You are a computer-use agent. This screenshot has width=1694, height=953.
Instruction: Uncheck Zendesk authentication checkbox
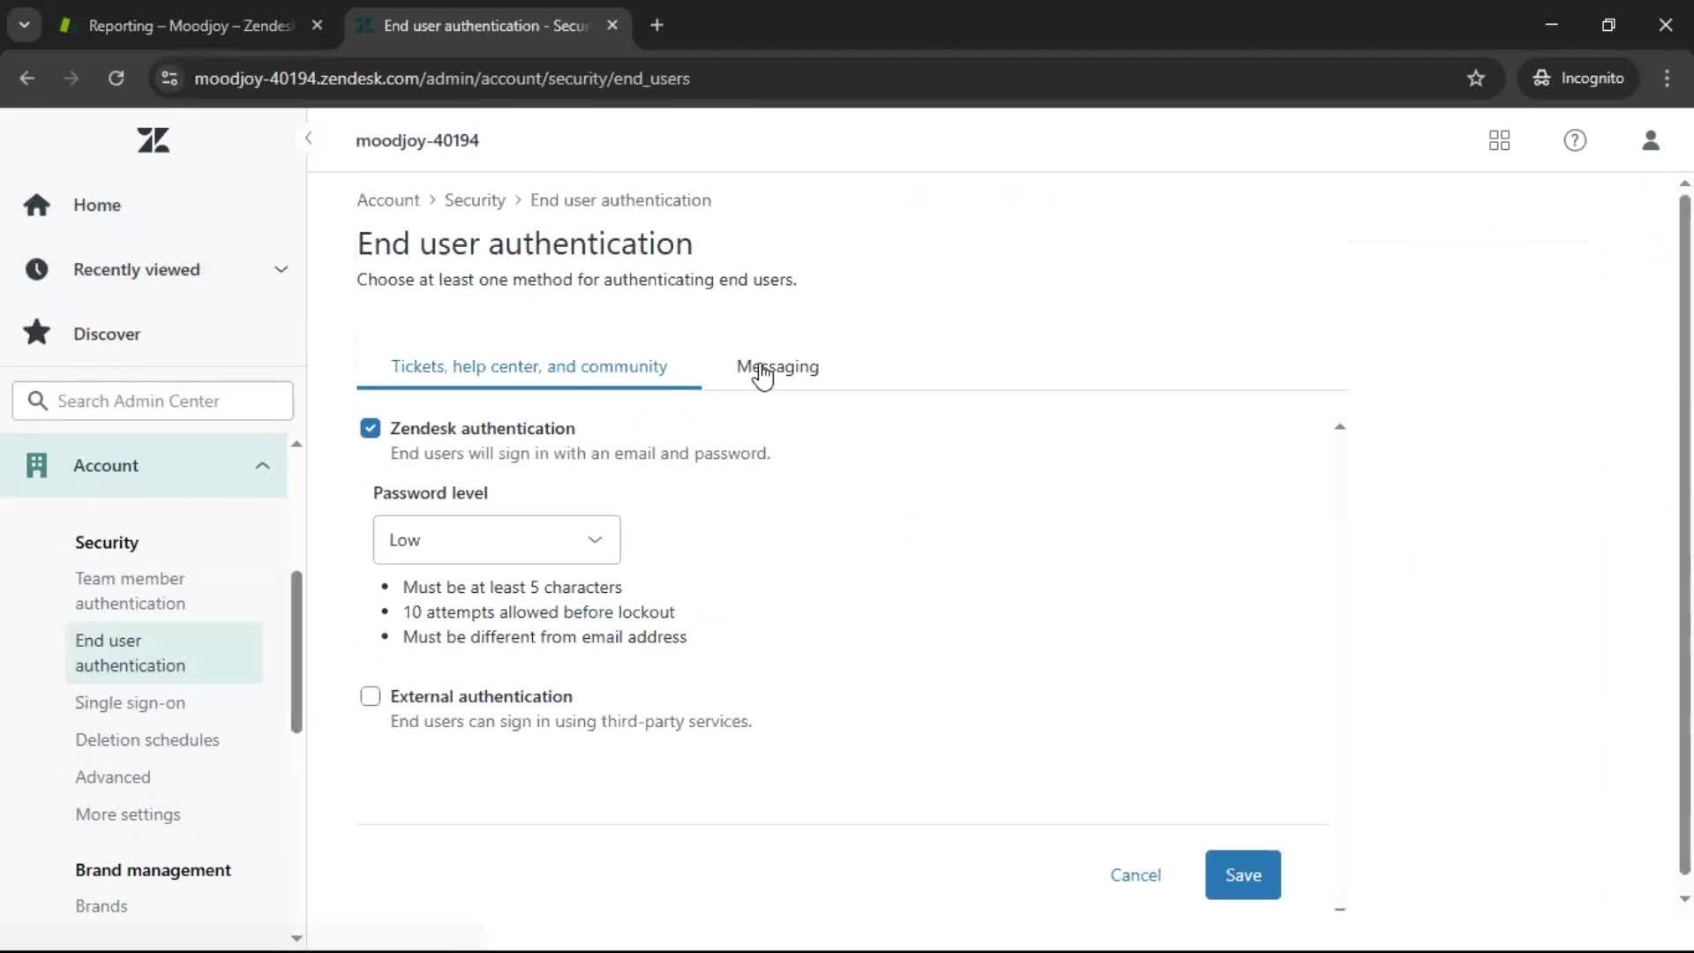(x=371, y=428)
